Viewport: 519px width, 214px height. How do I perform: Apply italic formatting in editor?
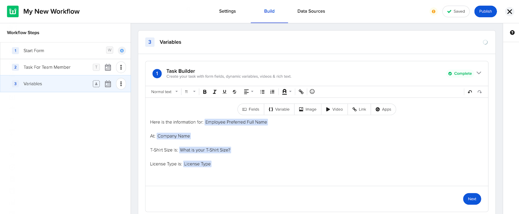214,92
